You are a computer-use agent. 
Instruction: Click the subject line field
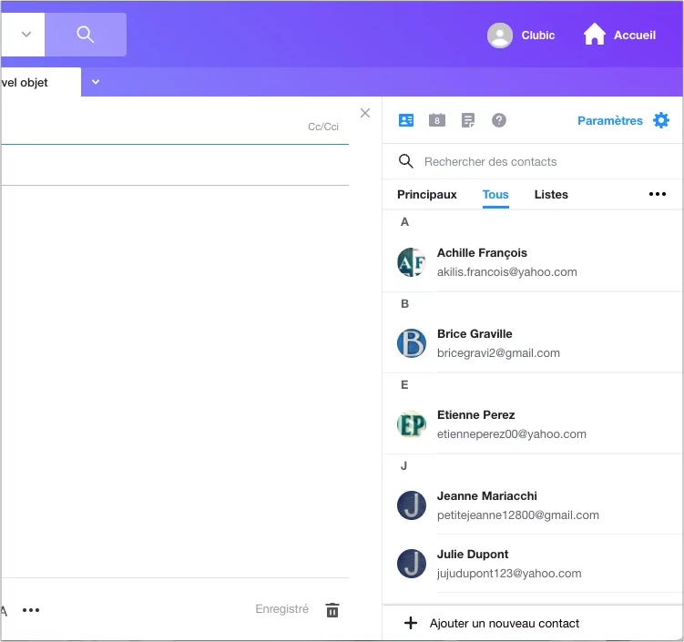[175, 165]
